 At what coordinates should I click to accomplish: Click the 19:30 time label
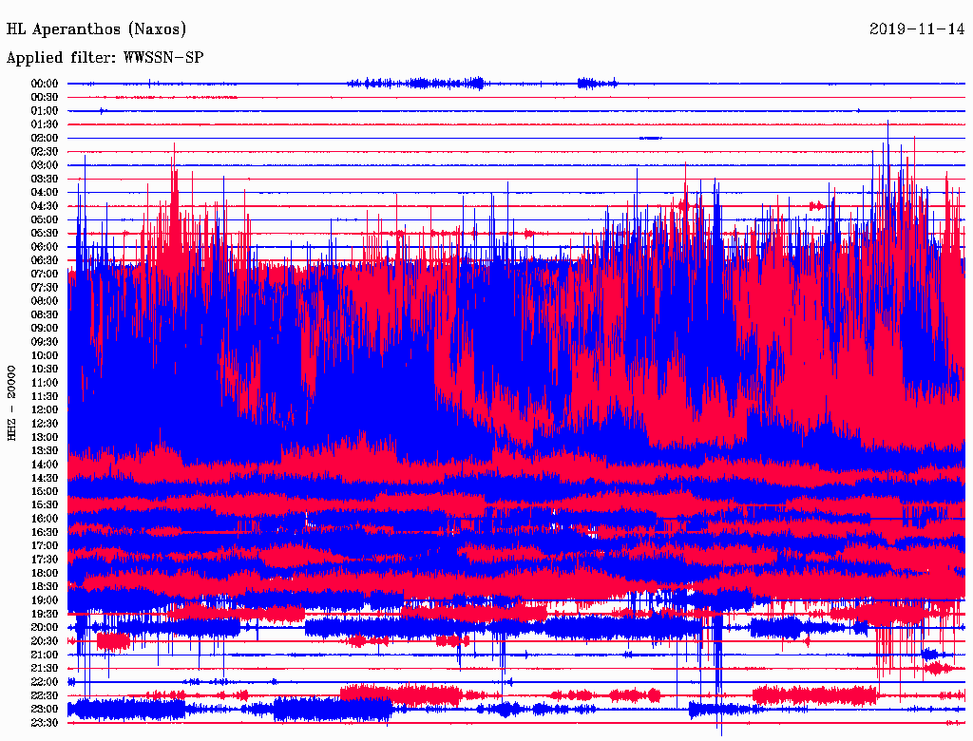coord(45,614)
